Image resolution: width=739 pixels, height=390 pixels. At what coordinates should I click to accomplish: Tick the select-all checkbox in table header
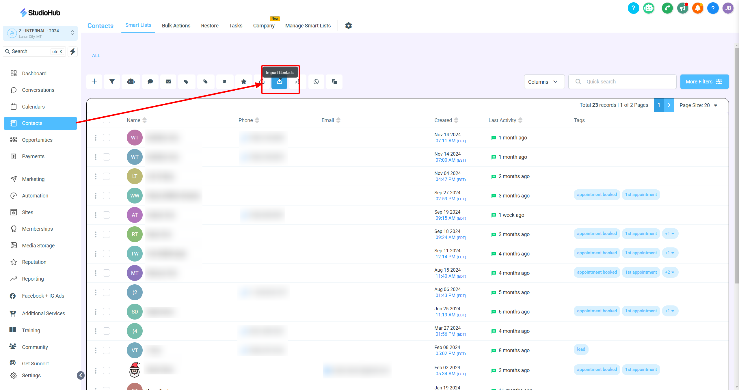[107, 120]
